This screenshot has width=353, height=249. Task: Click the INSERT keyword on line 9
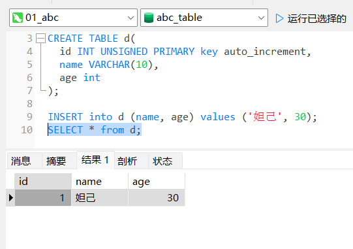tap(65, 117)
